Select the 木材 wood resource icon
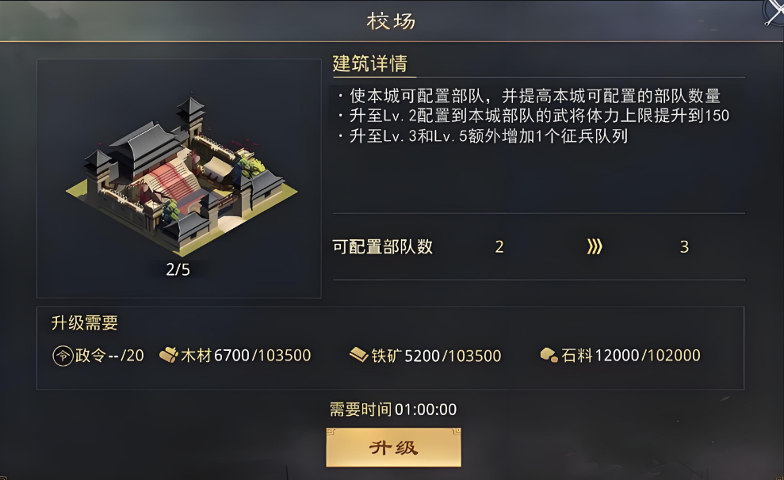 point(168,356)
